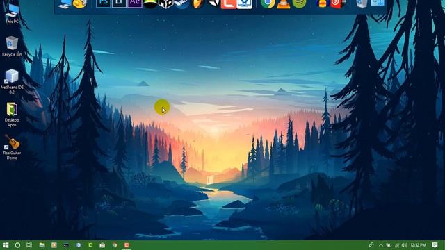Open Cortana search circle
Screen dimensions: 445x250
coord(17,245)
